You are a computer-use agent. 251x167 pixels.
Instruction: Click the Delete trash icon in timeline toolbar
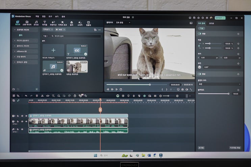pos(37,96)
